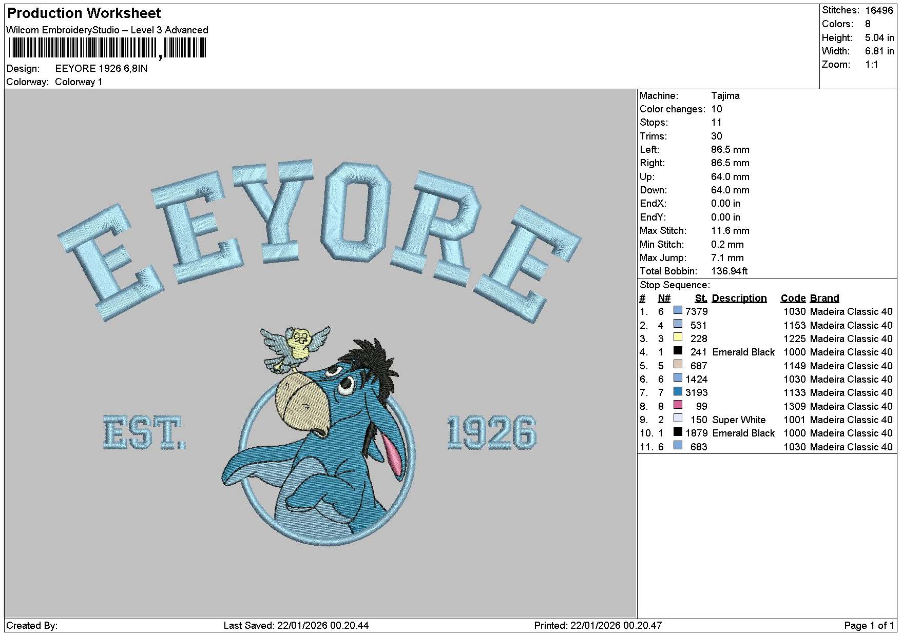The image size is (901, 636).
Task: Click the 'Brand' column header
Action: click(x=824, y=298)
